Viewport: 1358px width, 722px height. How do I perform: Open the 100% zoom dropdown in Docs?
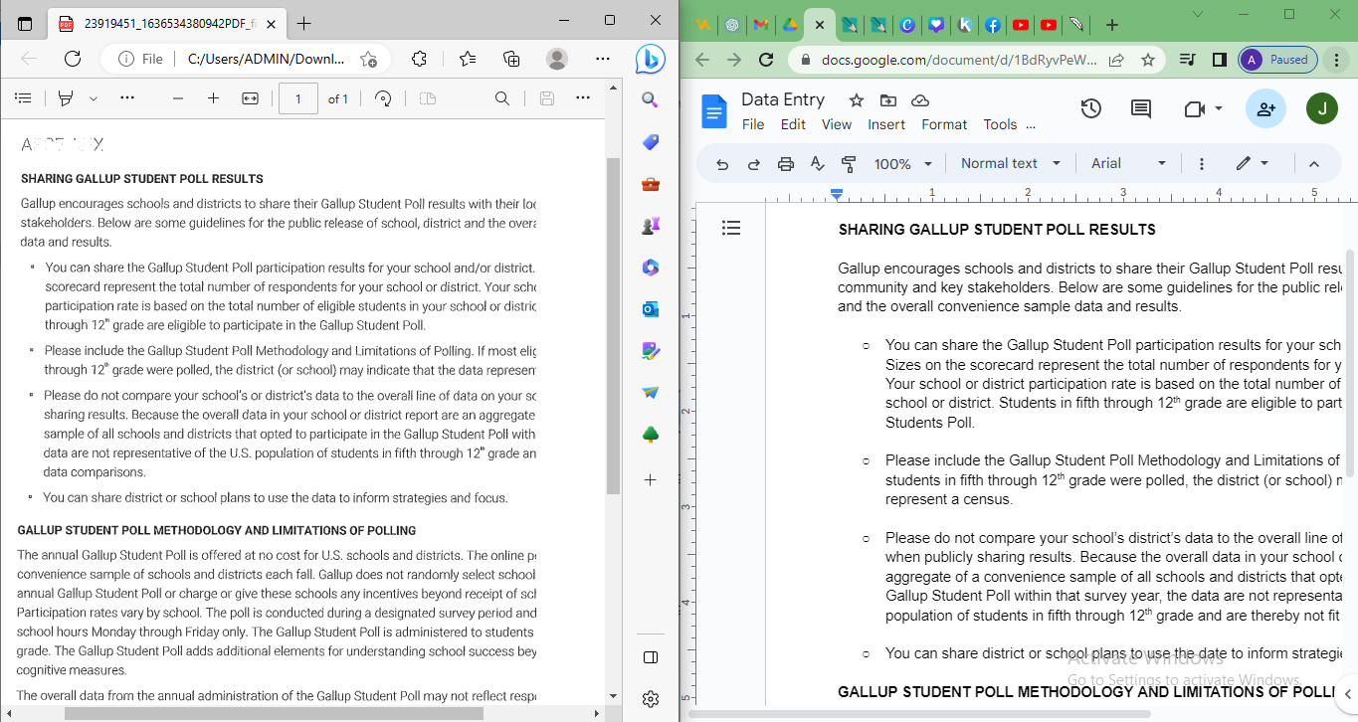tap(903, 164)
